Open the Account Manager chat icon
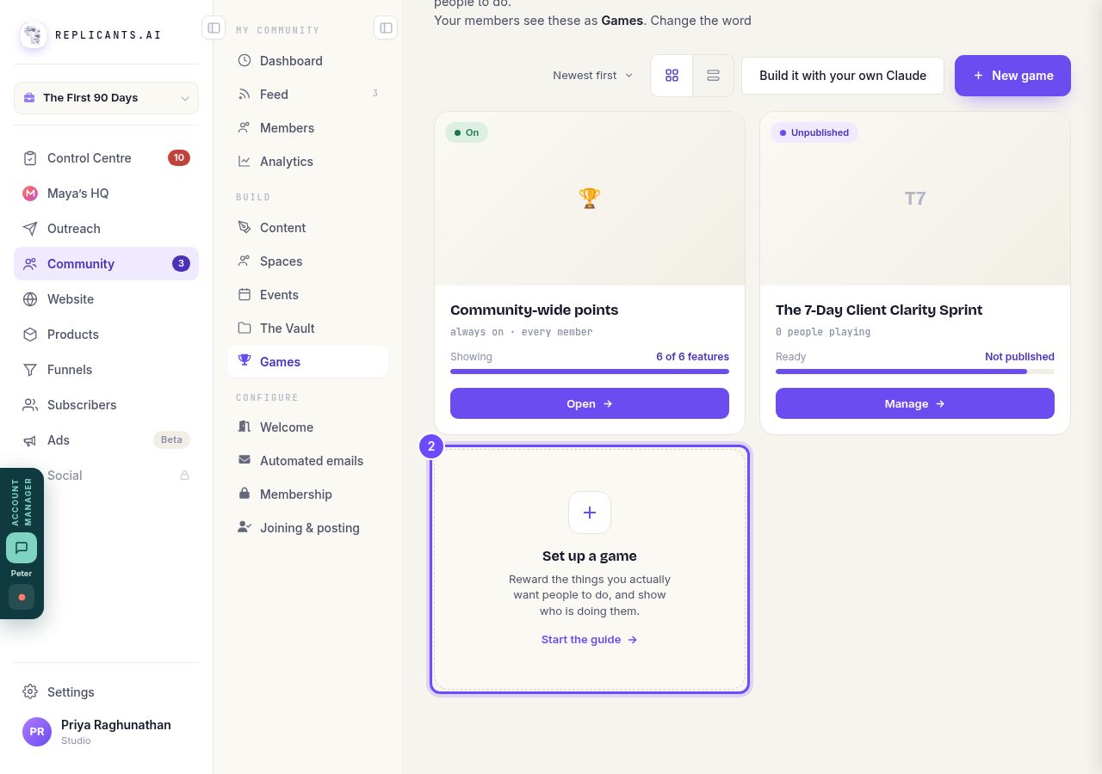1102x774 pixels. coord(22,548)
